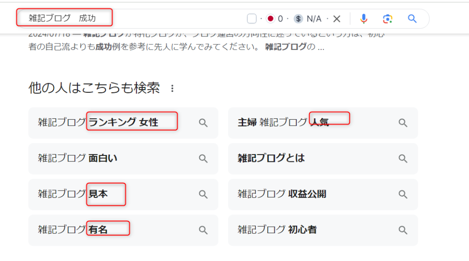Viewport: 469px width, 261px height.
Task: Open three-dot menu beside 他の人はこちらも検索
Action: (172, 88)
